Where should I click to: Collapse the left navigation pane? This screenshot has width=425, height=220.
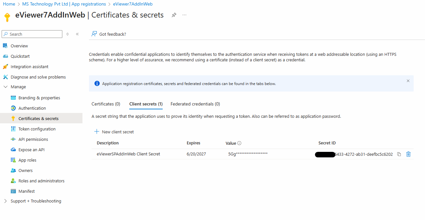click(x=77, y=34)
